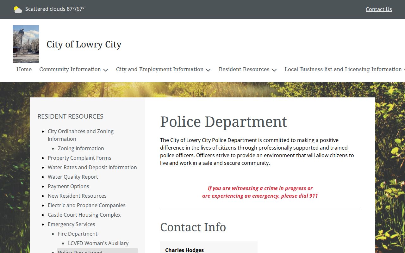Expand the Resident Resources chevron
This screenshot has width=405, height=253.
click(274, 70)
